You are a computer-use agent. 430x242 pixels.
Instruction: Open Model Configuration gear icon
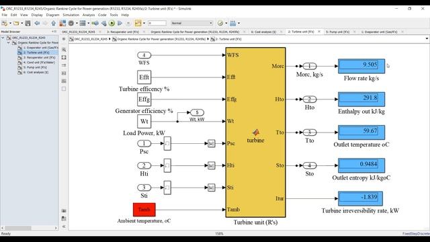[x=71, y=24]
